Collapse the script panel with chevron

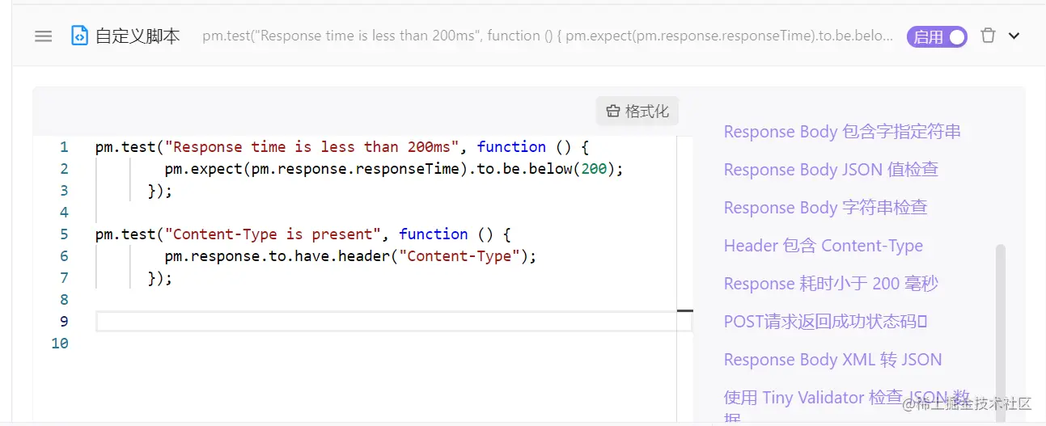coord(1014,36)
